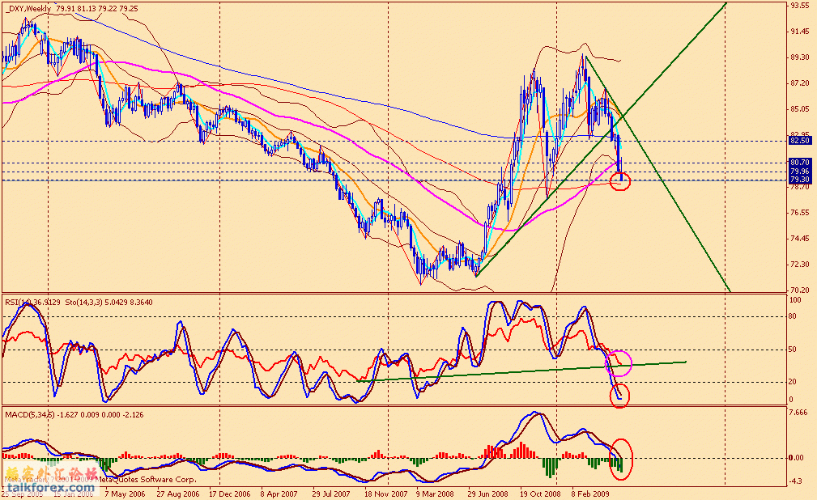Click the 27 Aug 2006 date label
Screen dimensions: 817x500
pos(177,494)
